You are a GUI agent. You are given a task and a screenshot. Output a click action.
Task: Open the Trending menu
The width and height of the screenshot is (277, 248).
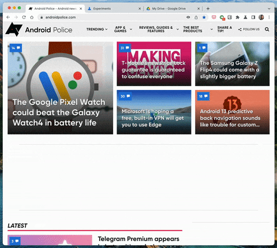95,29
